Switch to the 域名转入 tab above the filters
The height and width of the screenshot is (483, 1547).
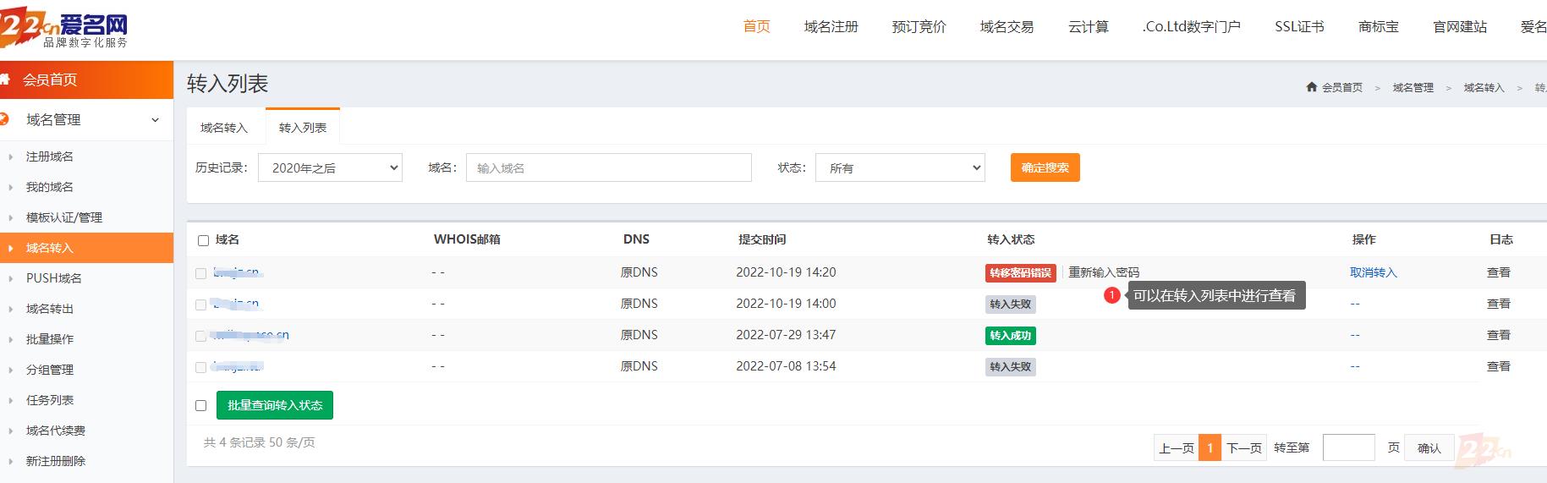coord(224,128)
